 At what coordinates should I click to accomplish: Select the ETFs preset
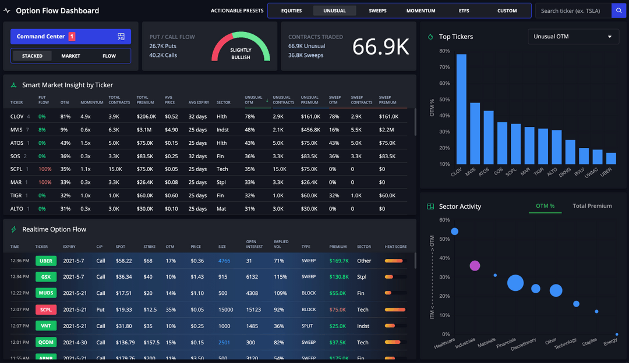pyautogui.click(x=464, y=11)
